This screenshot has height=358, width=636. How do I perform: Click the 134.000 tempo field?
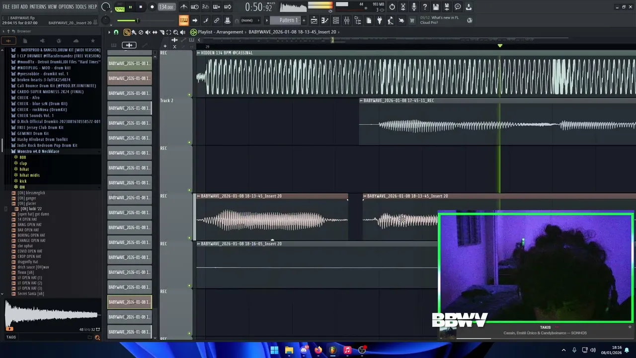(x=166, y=7)
